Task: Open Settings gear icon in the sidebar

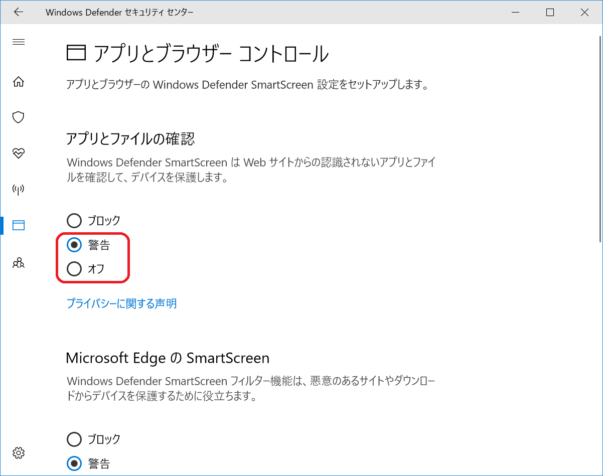Action: pyautogui.click(x=19, y=452)
